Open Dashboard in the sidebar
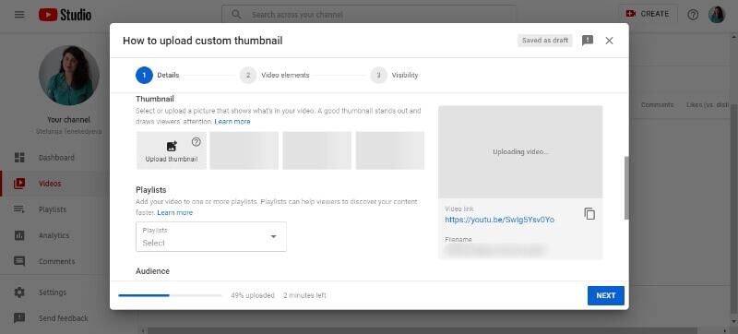The image size is (738, 334). [x=55, y=158]
